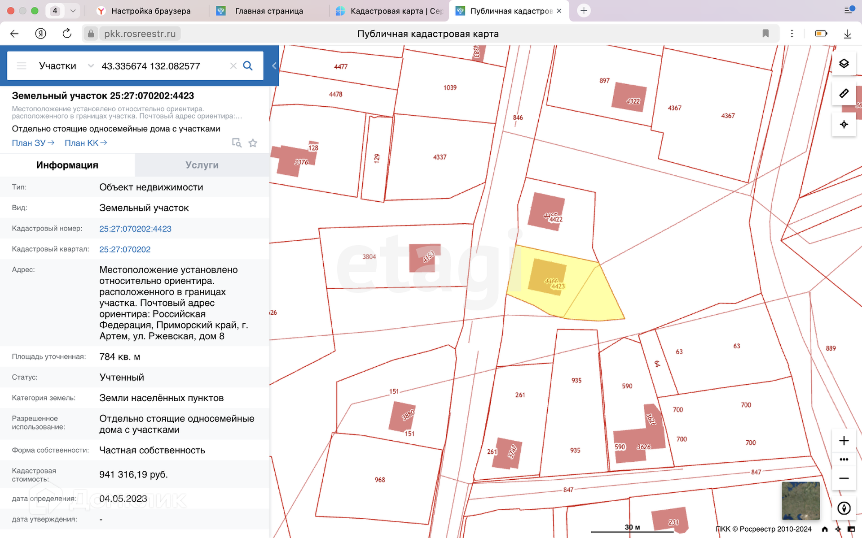Switch to the Услуги tab
This screenshot has width=862, height=538.
pos(202,165)
